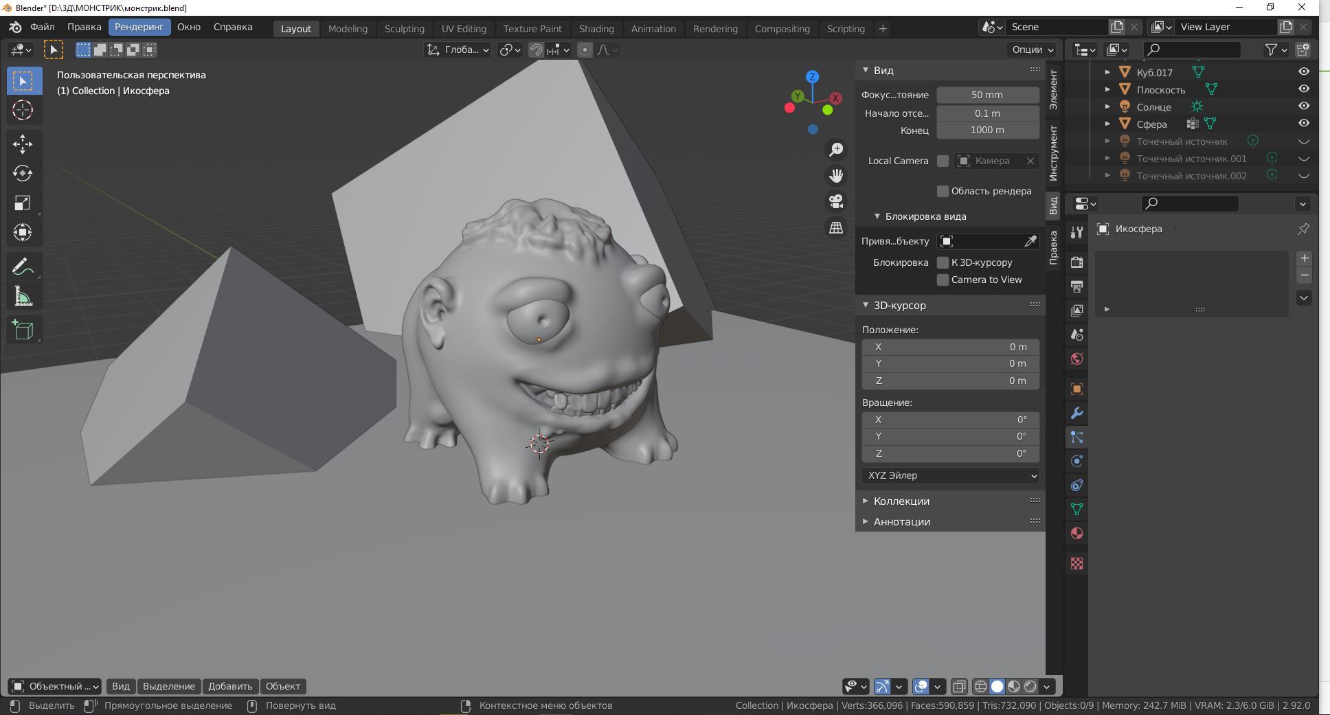Select the Rotate tool
This screenshot has width=1330, height=715.
pyautogui.click(x=23, y=173)
